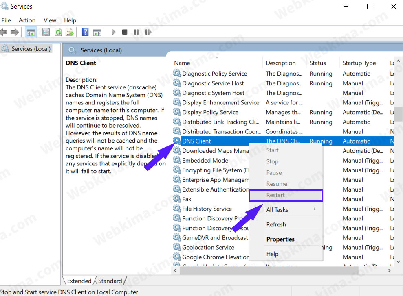Expand the All Tasks submenu

tap(286, 210)
